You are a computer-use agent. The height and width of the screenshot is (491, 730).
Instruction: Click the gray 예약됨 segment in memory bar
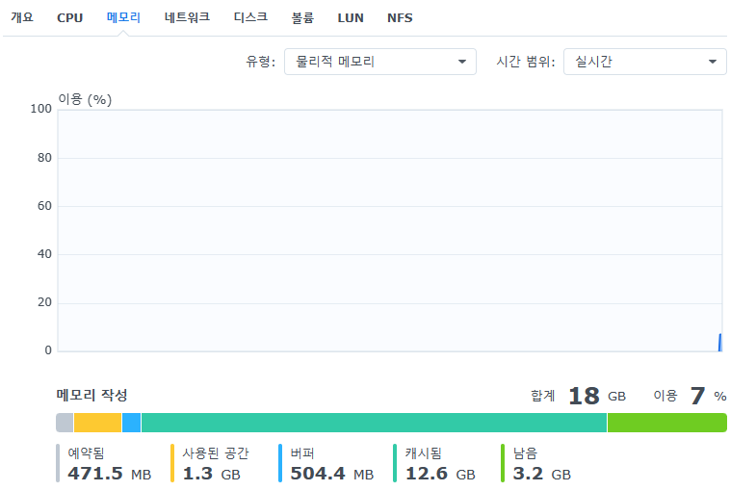65,423
